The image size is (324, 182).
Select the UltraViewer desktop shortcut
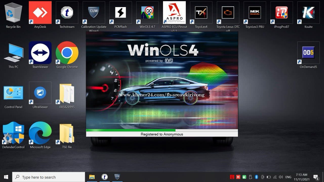point(40,96)
